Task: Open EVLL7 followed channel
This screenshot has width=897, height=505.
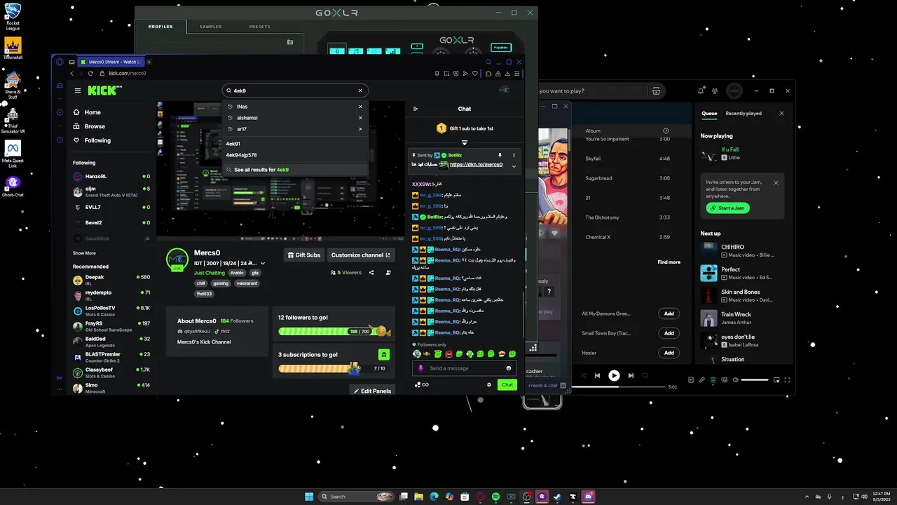Action: 111,208
